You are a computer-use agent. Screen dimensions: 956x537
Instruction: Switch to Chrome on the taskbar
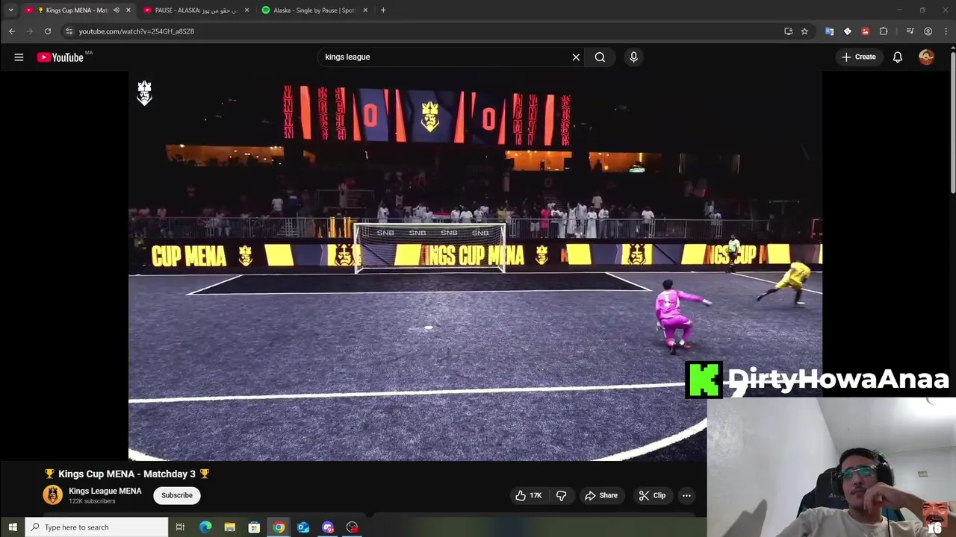point(279,527)
